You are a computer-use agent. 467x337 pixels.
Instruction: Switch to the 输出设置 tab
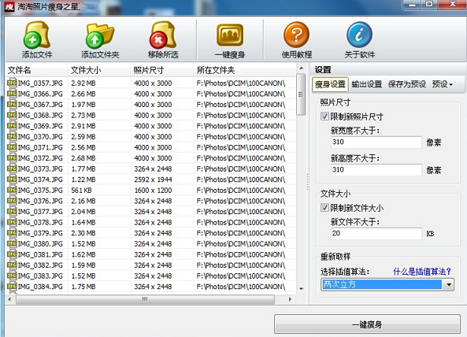tap(367, 84)
